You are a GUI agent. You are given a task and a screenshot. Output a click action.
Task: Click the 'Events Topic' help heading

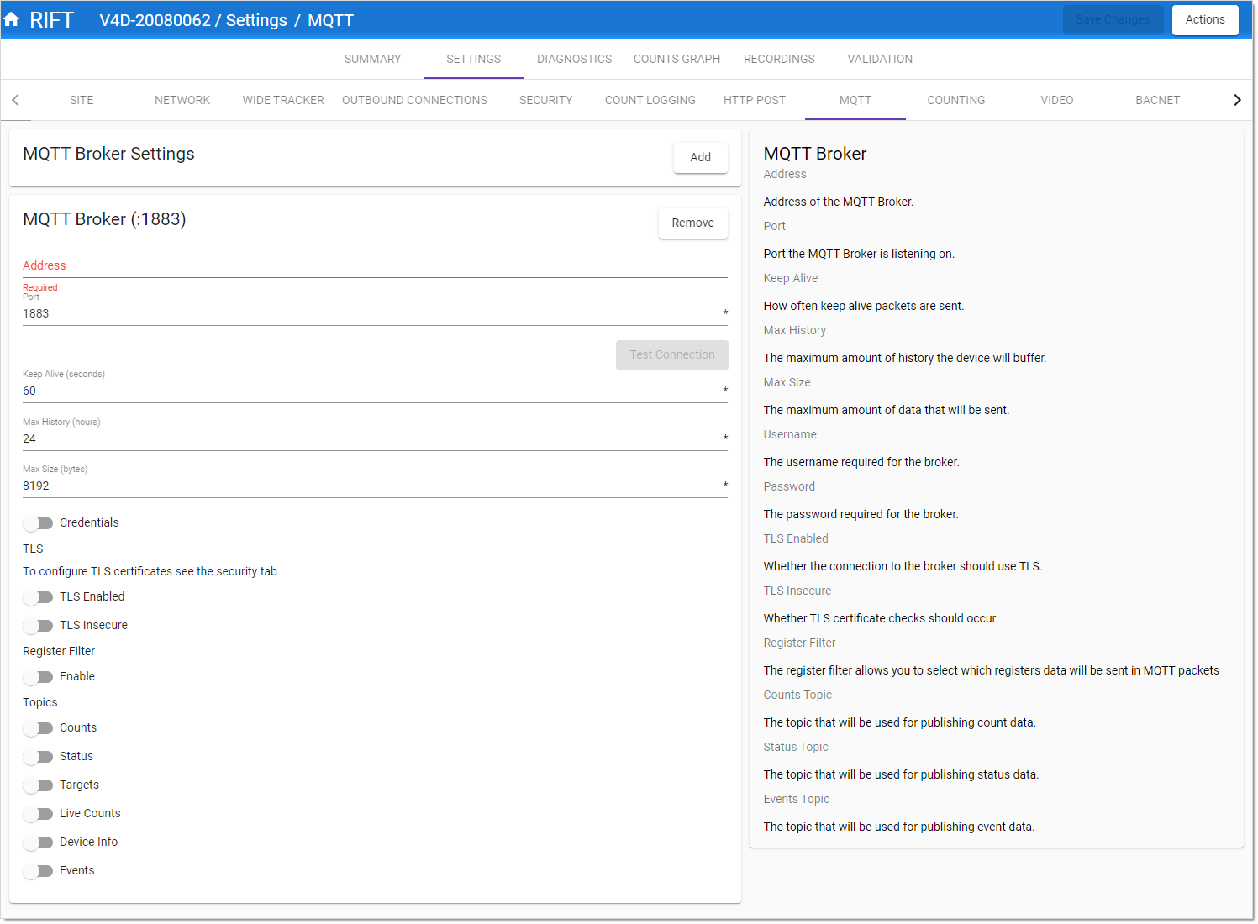point(796,799)
